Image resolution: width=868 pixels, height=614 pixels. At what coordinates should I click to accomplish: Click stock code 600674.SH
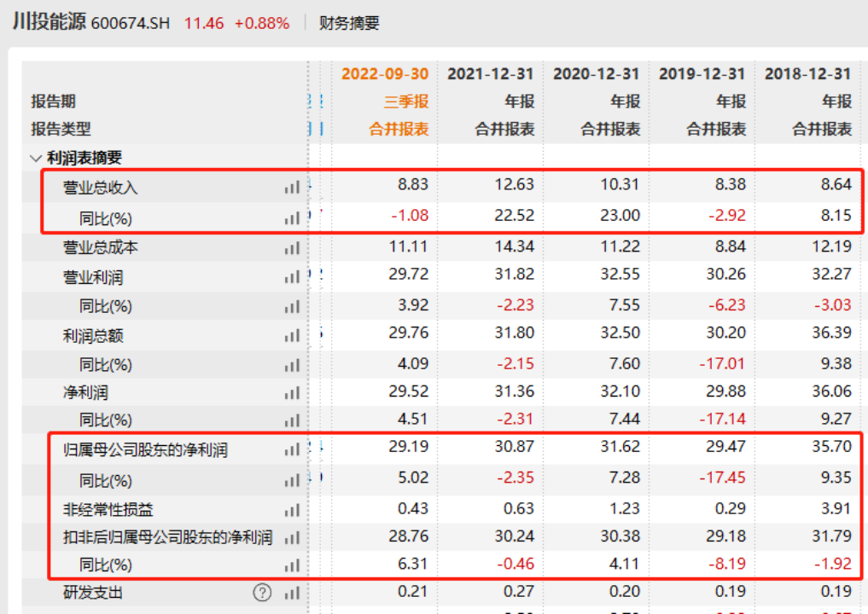pyautogui.click(x=130, y=23)
